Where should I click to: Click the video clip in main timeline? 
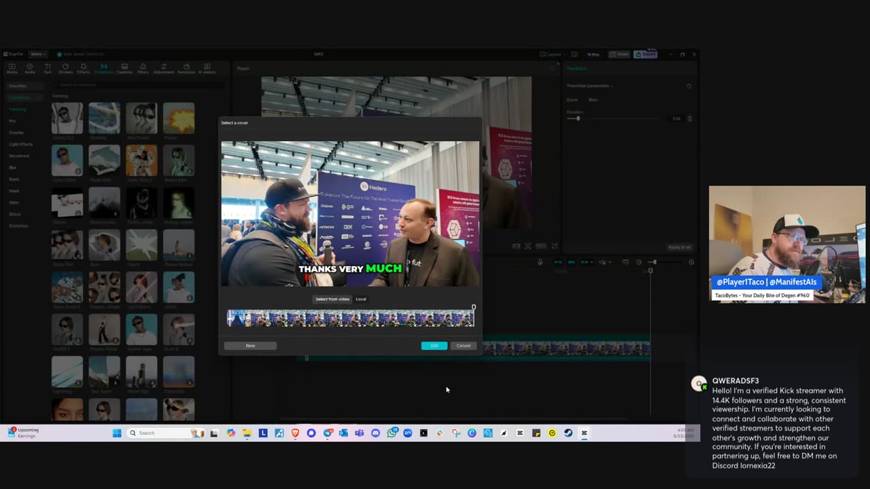565,348
